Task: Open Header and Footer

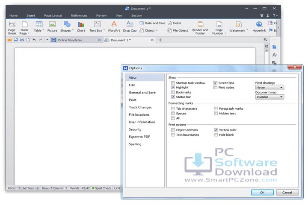Action: point(200,28)
